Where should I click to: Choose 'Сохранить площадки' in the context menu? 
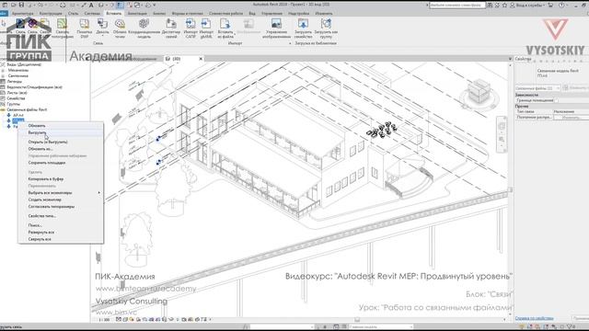(x=47, y=163)
